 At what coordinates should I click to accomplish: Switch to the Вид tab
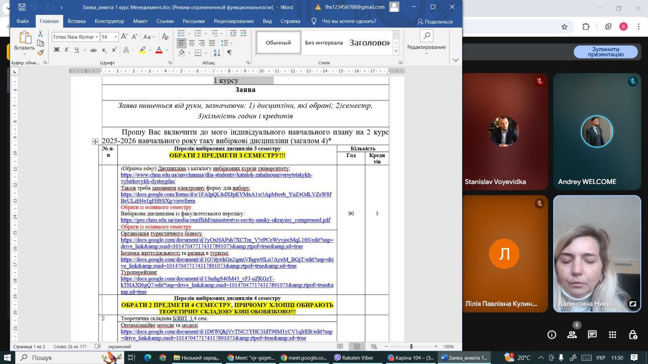(x=267, y=21)
